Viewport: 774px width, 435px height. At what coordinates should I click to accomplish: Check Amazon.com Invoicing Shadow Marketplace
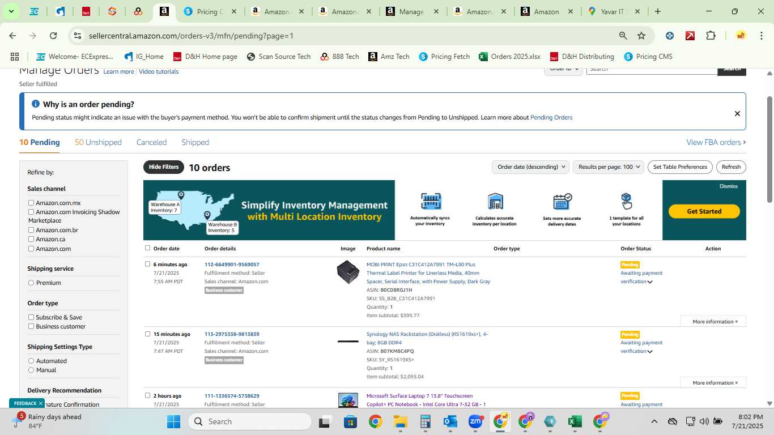pyautogui.click(x=31, y=212)
